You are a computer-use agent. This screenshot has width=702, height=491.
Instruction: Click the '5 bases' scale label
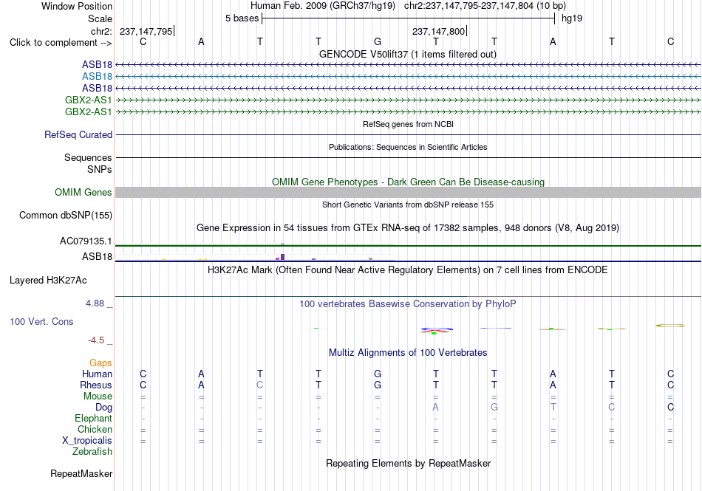tap(242, 18)
